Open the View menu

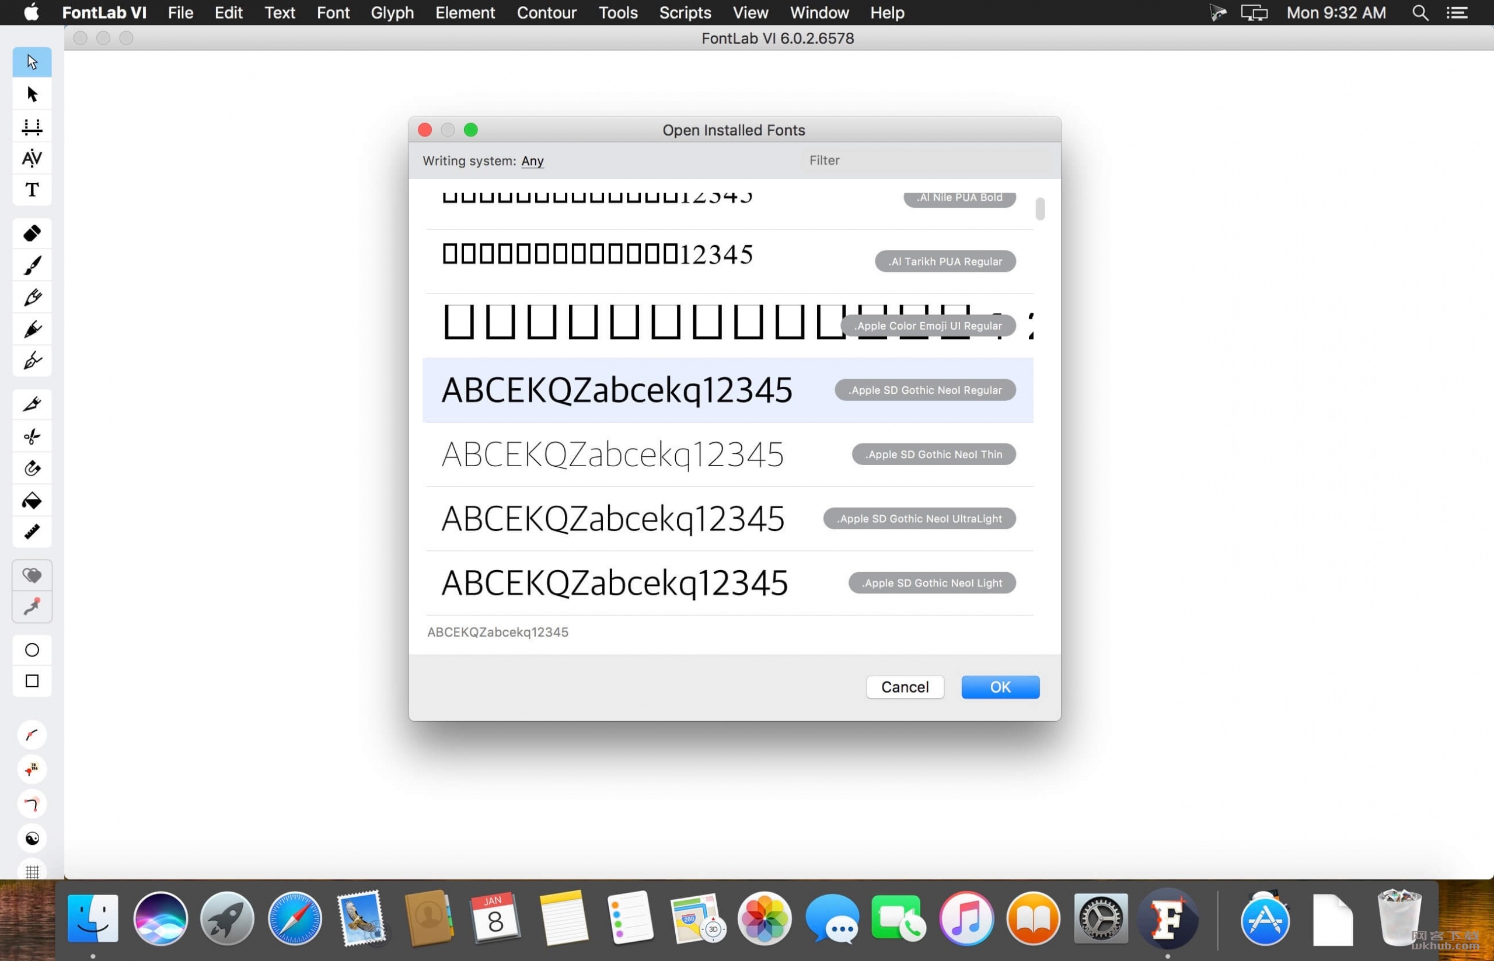pos(750,12)
